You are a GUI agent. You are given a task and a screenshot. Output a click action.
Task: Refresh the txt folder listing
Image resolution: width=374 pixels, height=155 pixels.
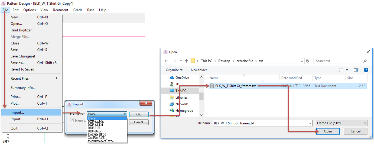307,61
